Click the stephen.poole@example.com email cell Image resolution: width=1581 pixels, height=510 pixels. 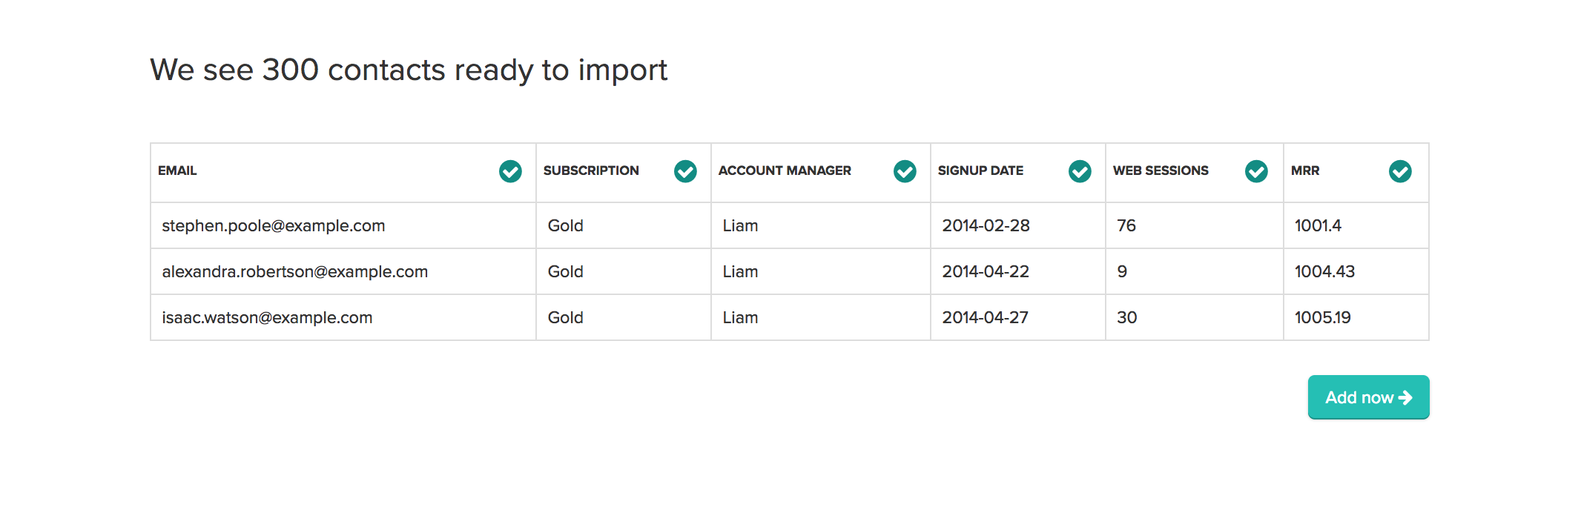(x=274, y=225)
